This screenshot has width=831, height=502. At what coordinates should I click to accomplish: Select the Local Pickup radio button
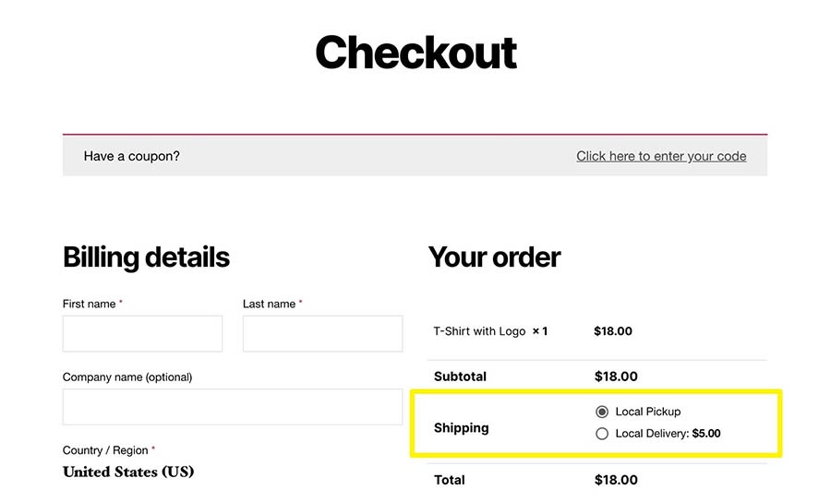603,412
